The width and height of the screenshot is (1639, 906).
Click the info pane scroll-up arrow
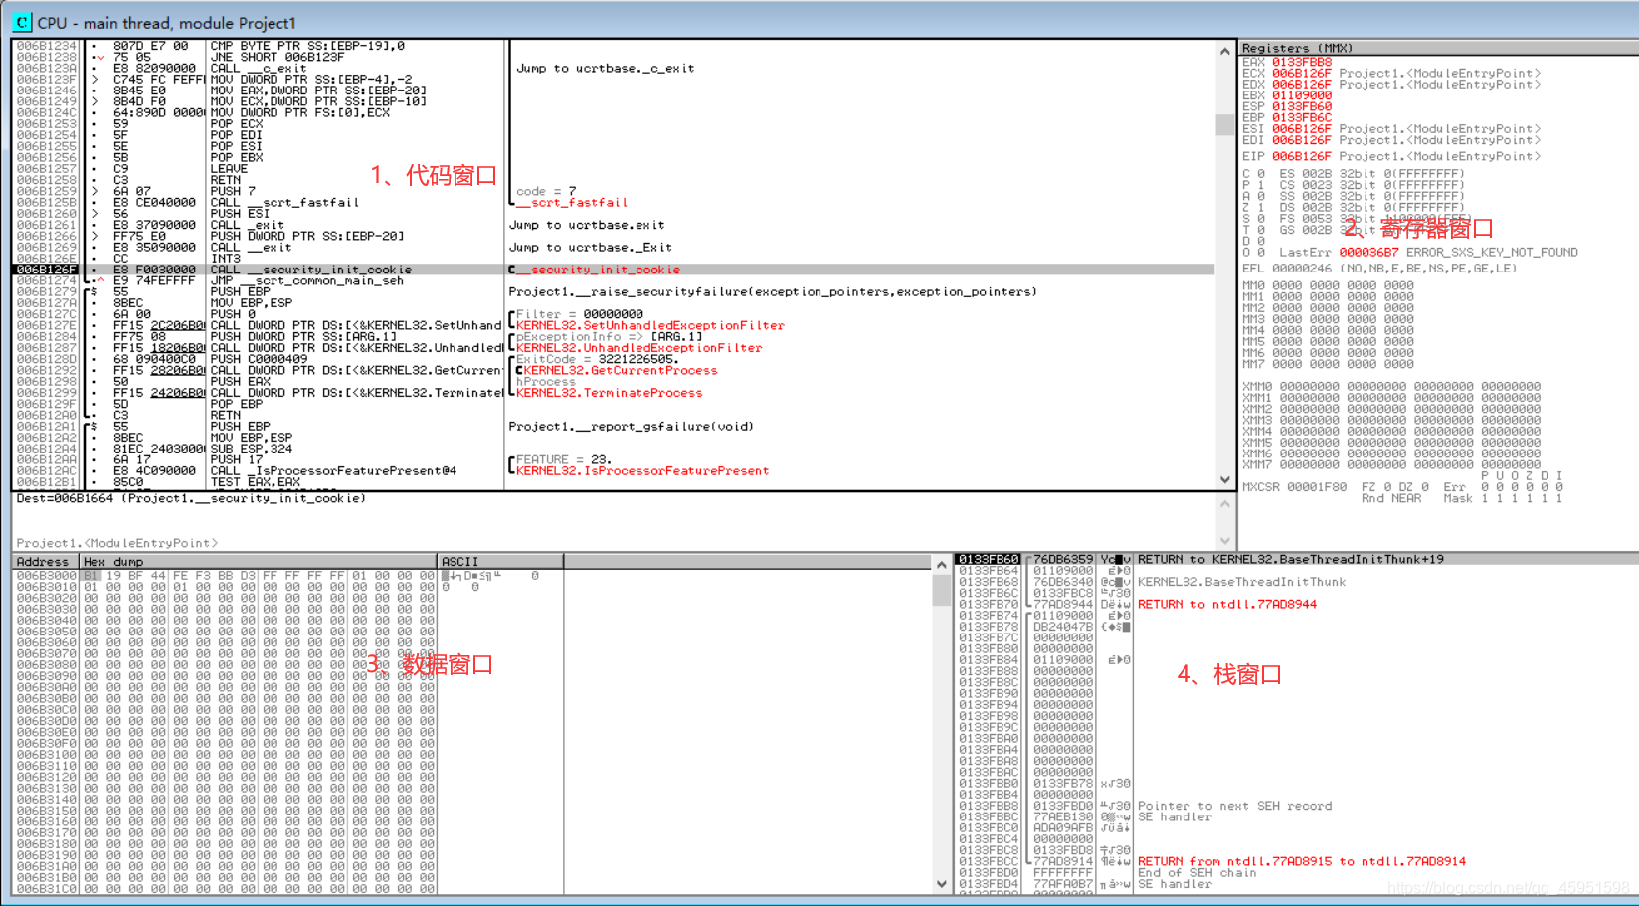coord(1224,504)
